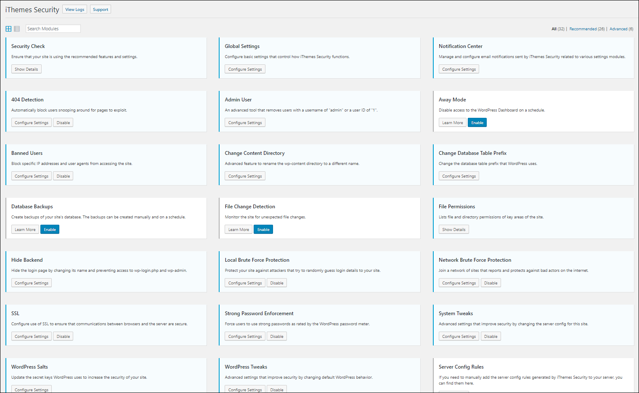Configure Settings for SSL module
Screen dimensions: 639x393
pos(32,336)
